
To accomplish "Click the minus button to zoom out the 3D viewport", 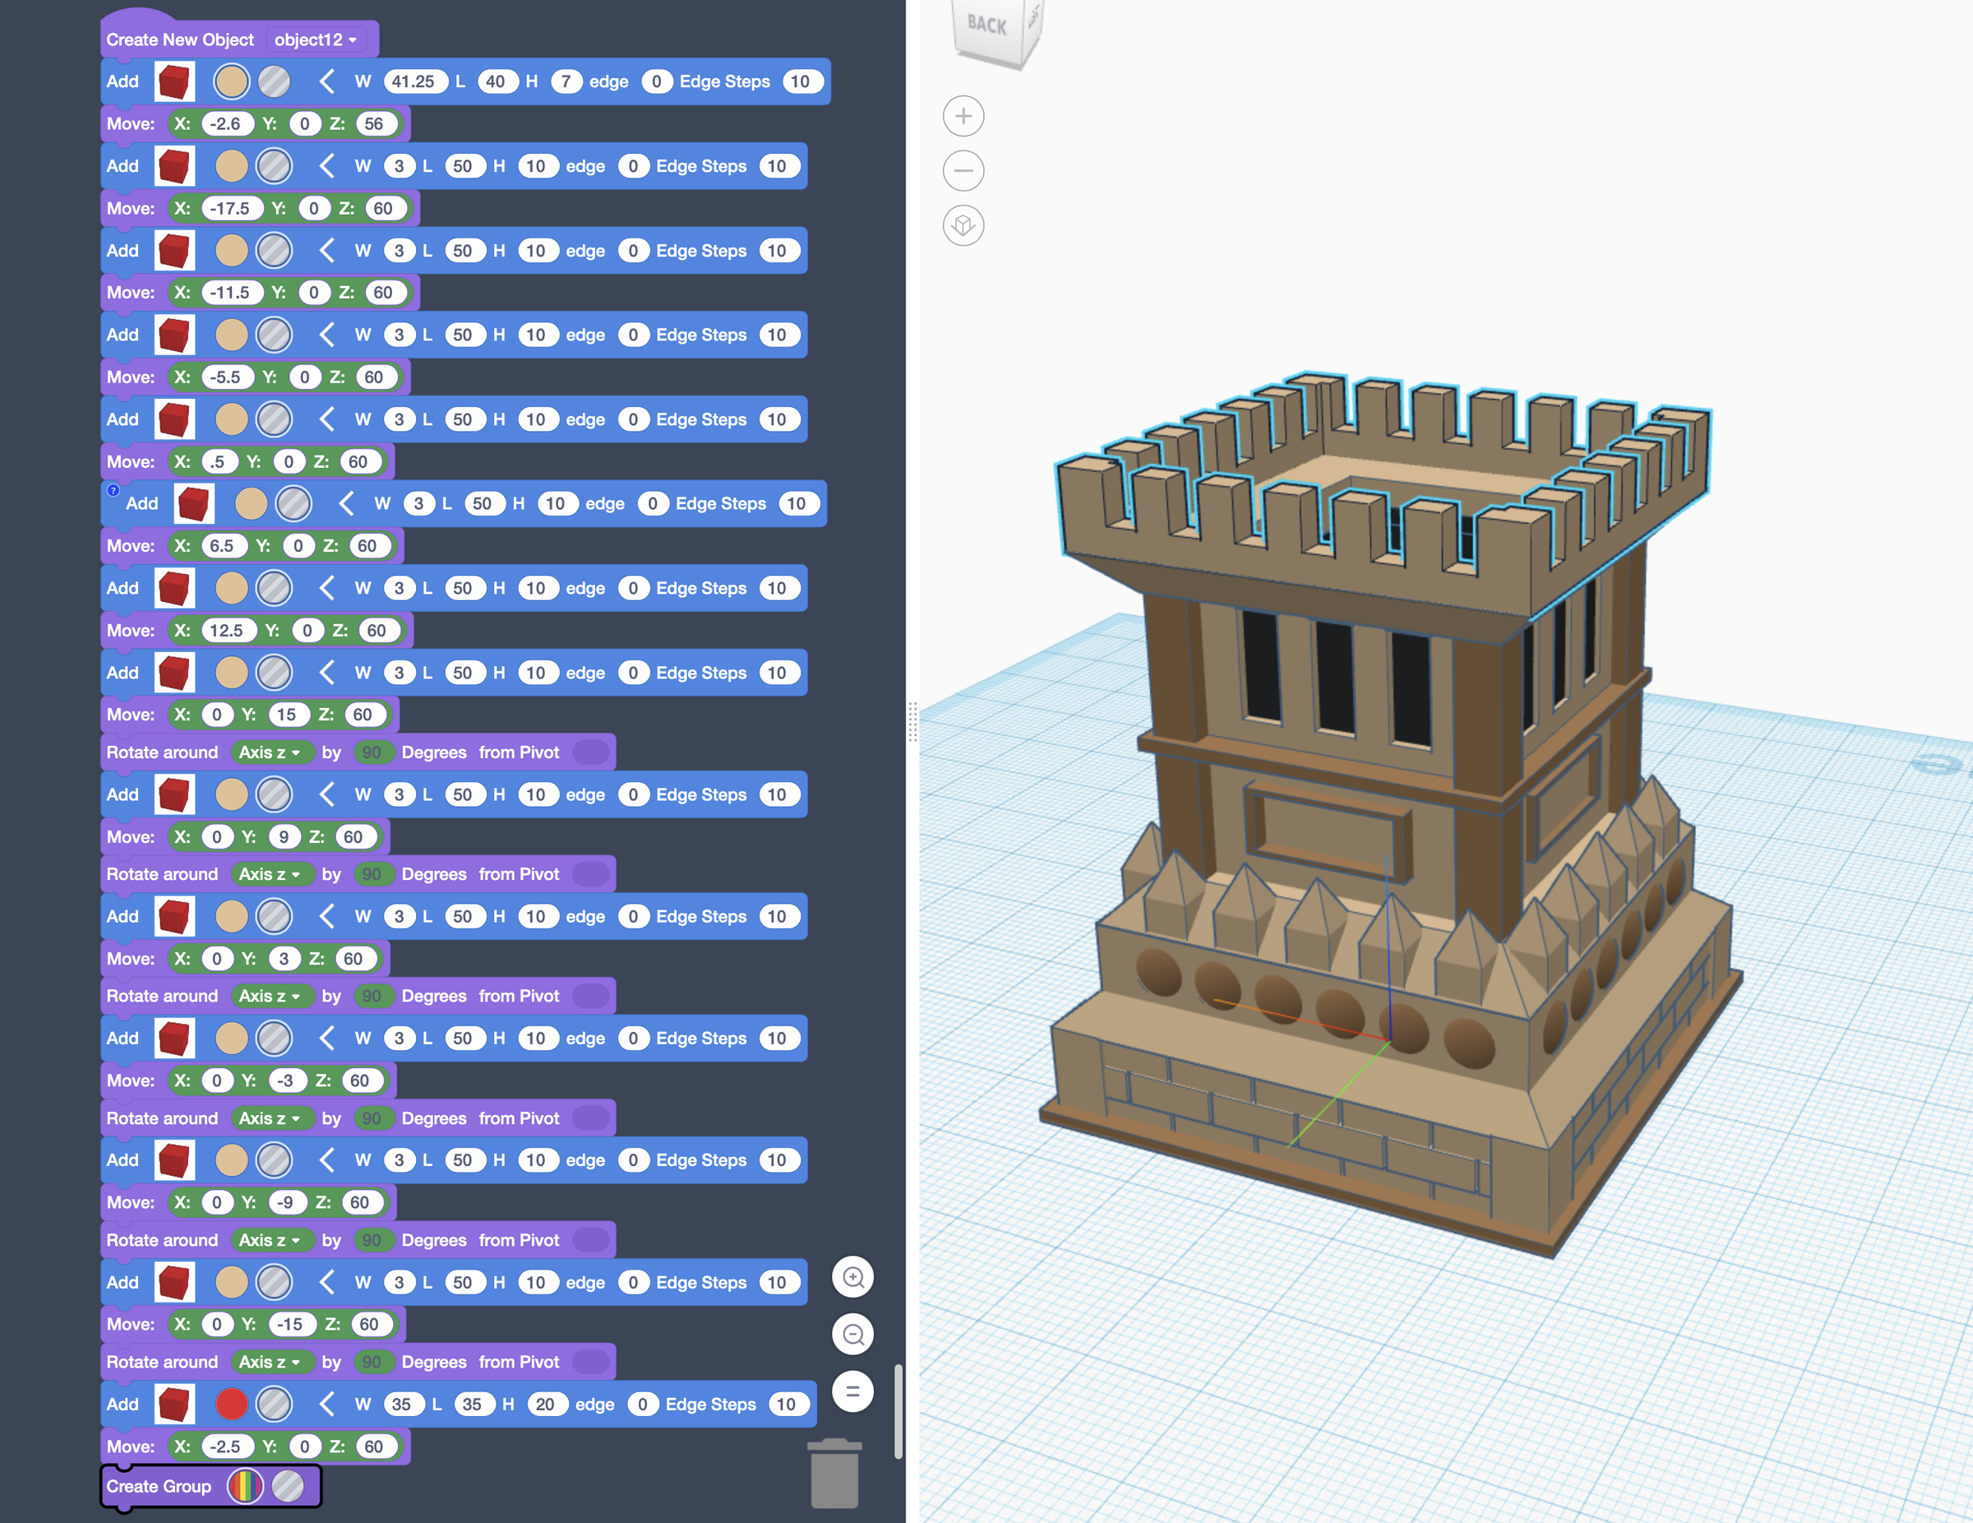I will (x=963, y=170).
